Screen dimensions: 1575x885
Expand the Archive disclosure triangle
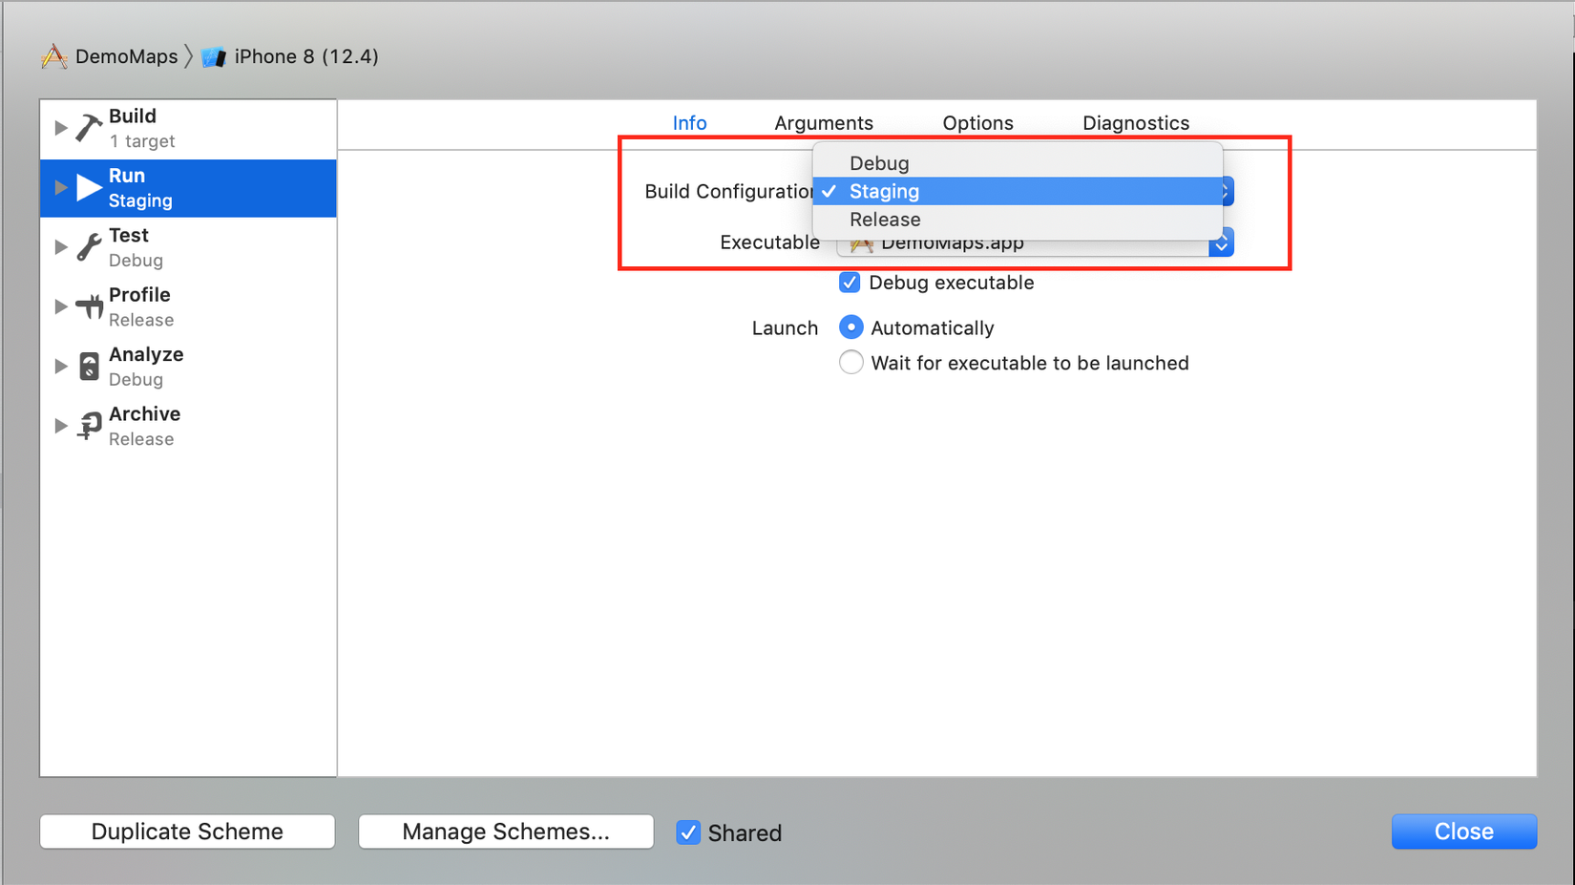click(x=60, y=426)
